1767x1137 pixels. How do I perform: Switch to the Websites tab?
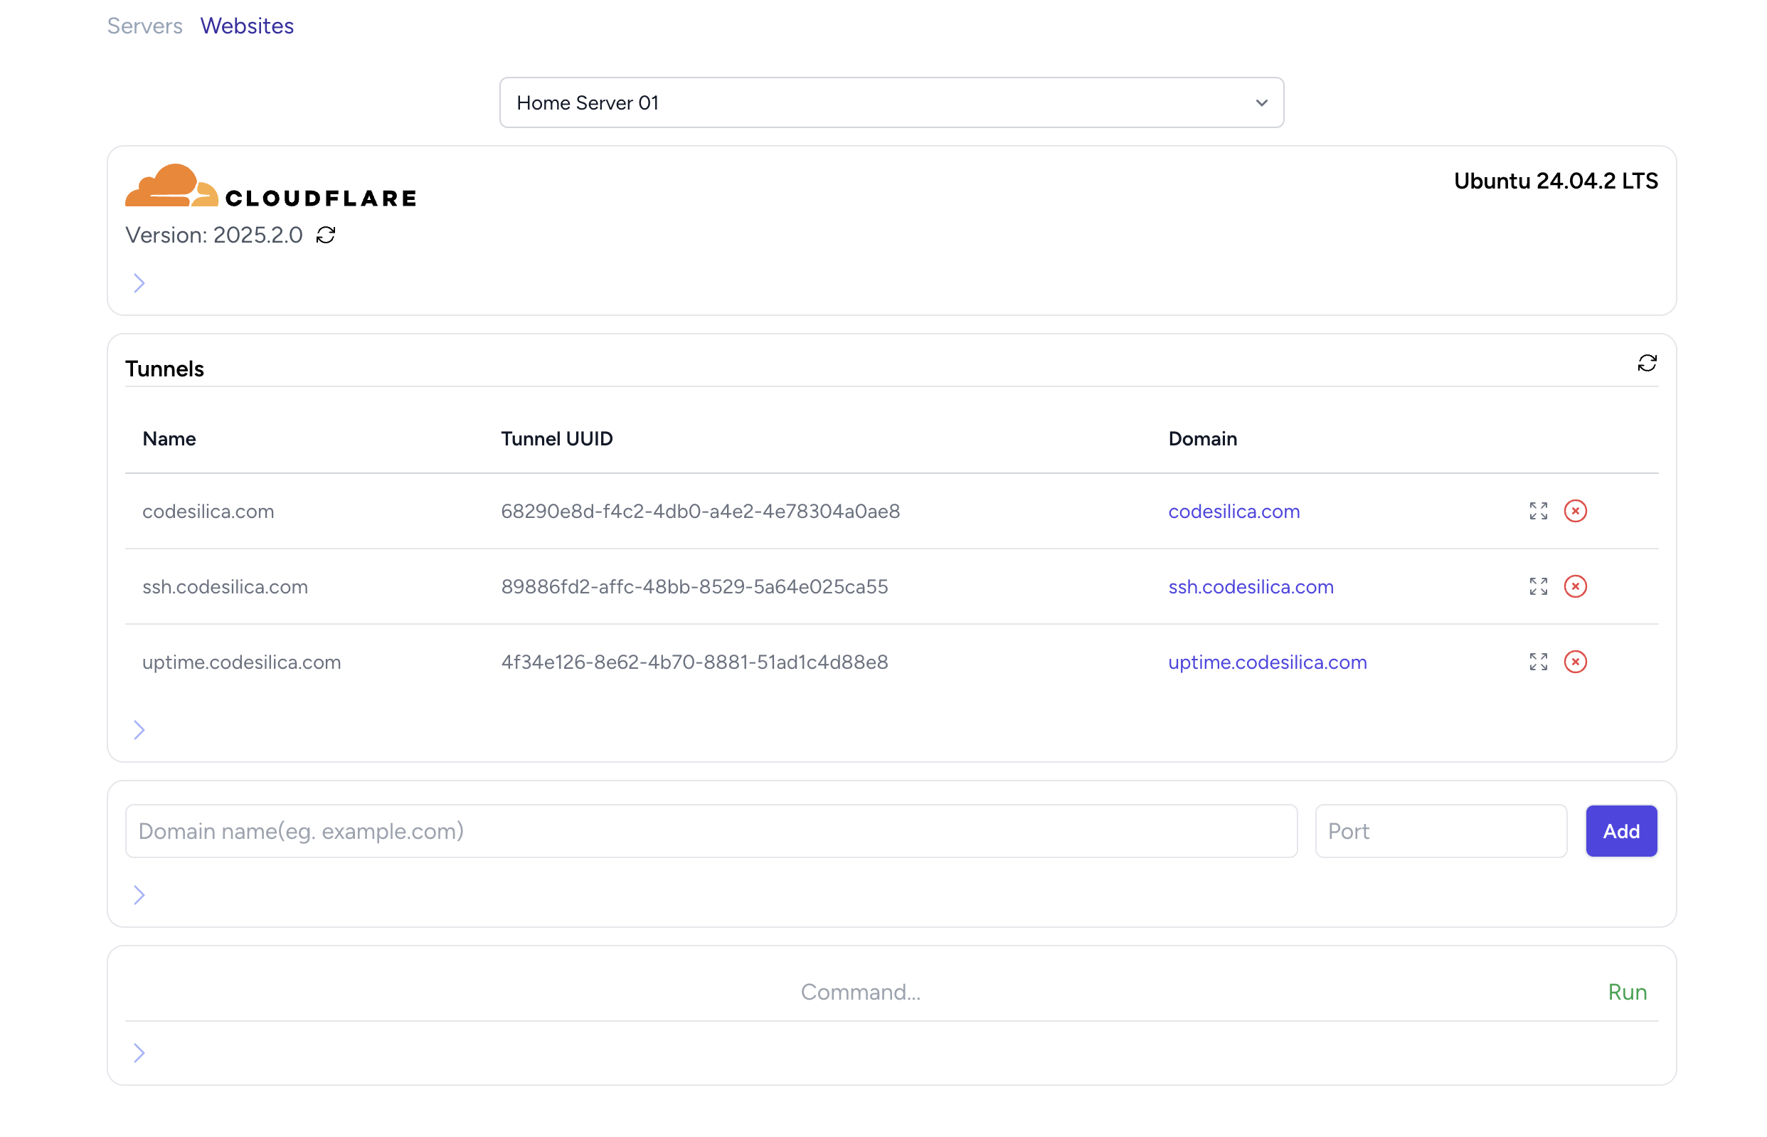[247, 26]
